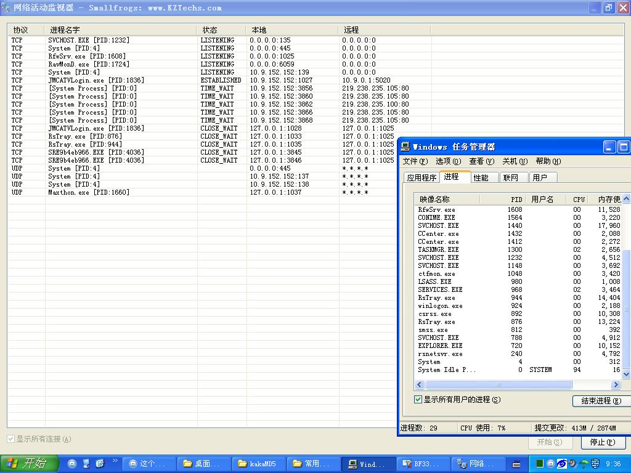Click the green square tray icon
The width and height of the screenshot is (631, 473).
tap(540, 464)
